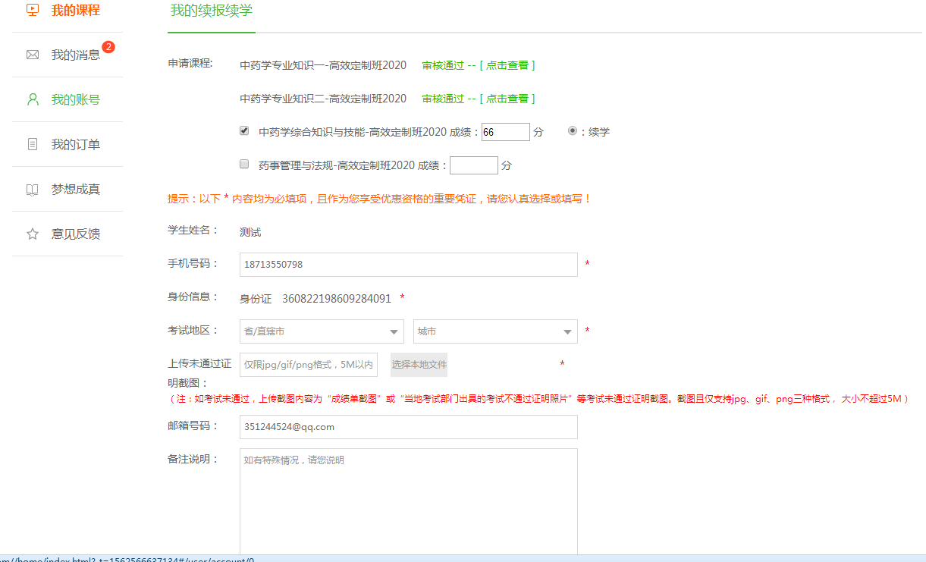Click the envelope icon for My Messages
926x562 pixels.
(32, 55)
